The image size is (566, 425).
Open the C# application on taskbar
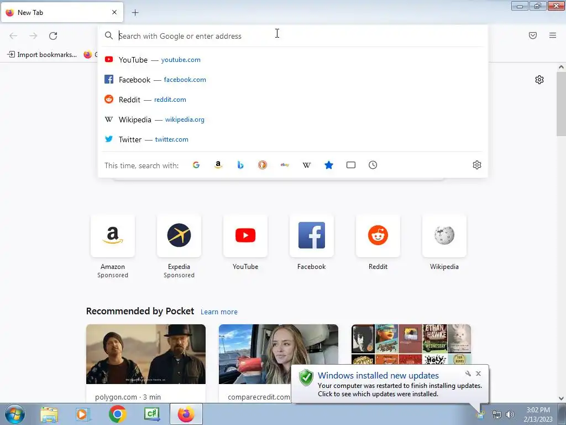151,414
